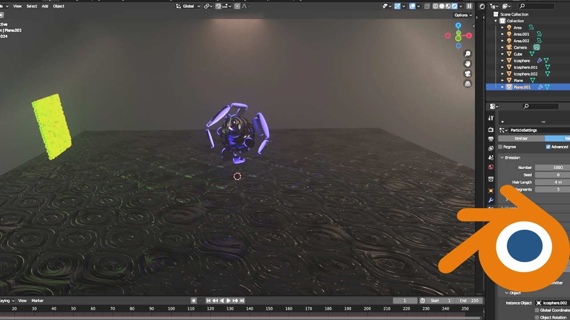
Task: Open the World properties tab
Action: 491,168
